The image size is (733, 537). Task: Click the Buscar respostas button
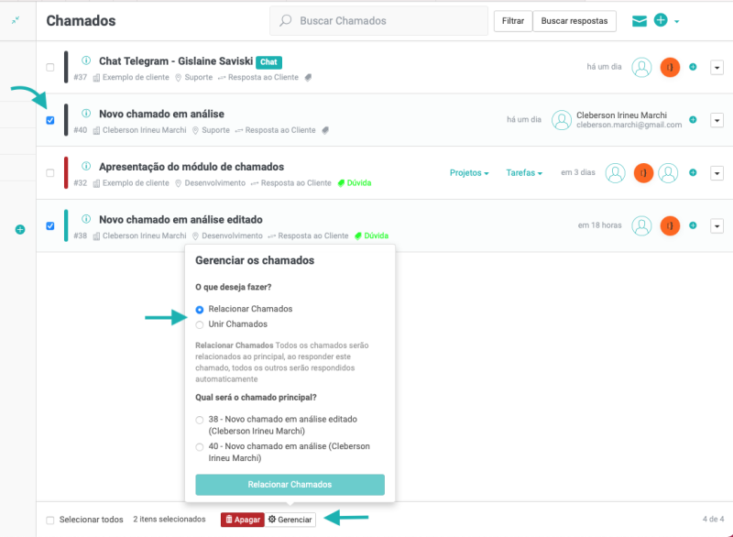point(574,21)
